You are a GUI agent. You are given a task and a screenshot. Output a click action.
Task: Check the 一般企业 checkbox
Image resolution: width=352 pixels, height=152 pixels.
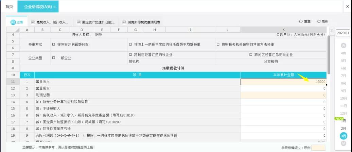pos(53,58)
